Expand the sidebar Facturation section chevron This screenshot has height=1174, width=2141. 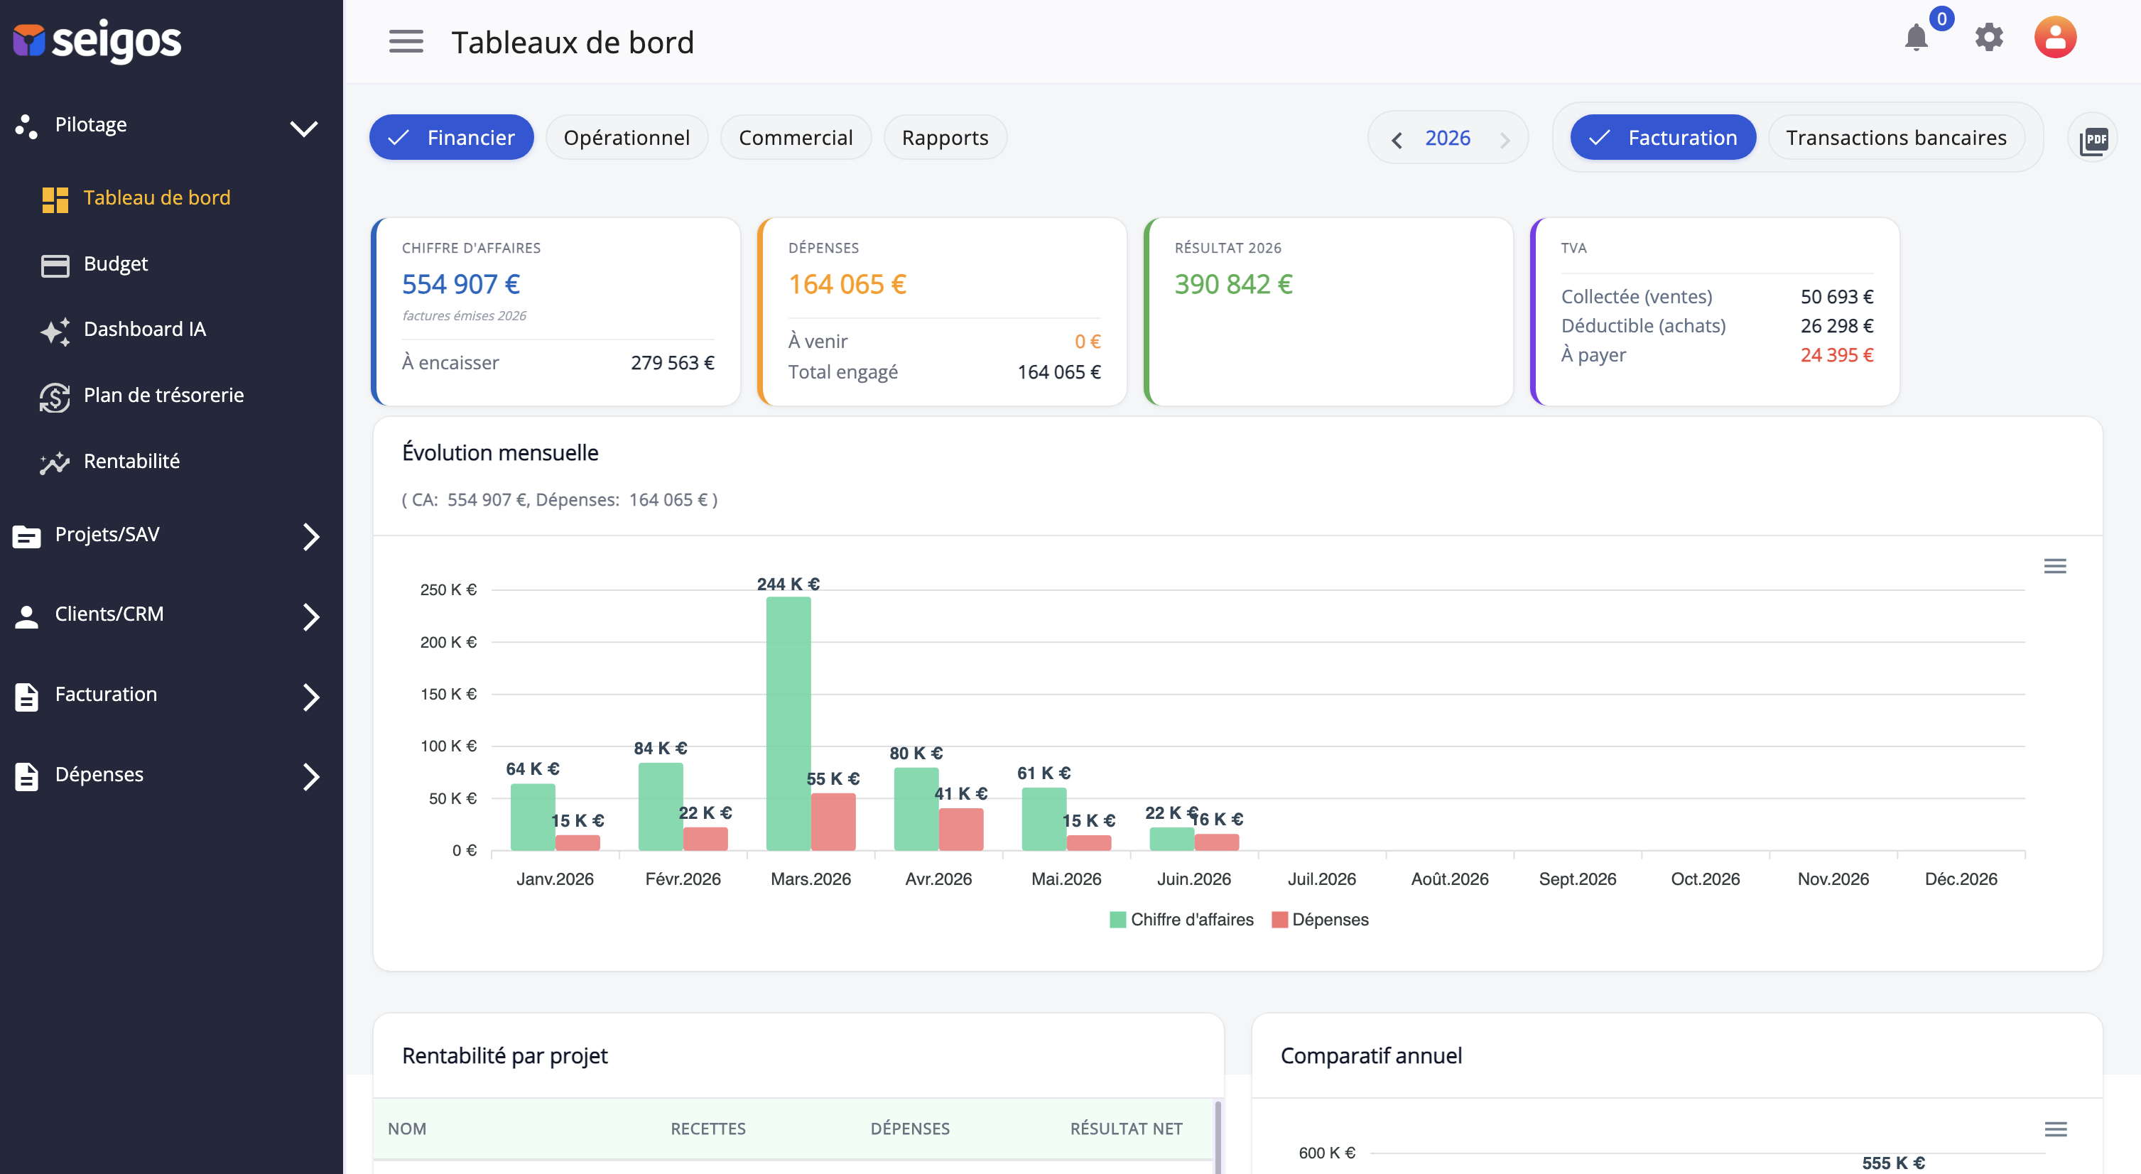coord(311,696)
